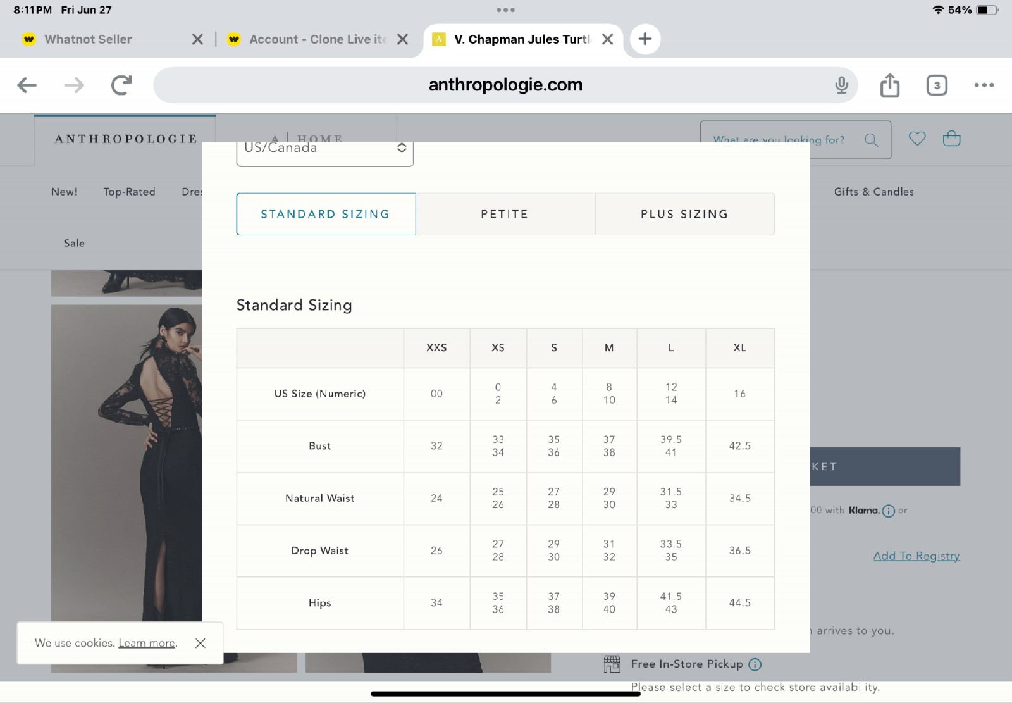1012x703 pixels.
Task: Open model back-view dress thumbnail
Action: (x=126, y=463)
